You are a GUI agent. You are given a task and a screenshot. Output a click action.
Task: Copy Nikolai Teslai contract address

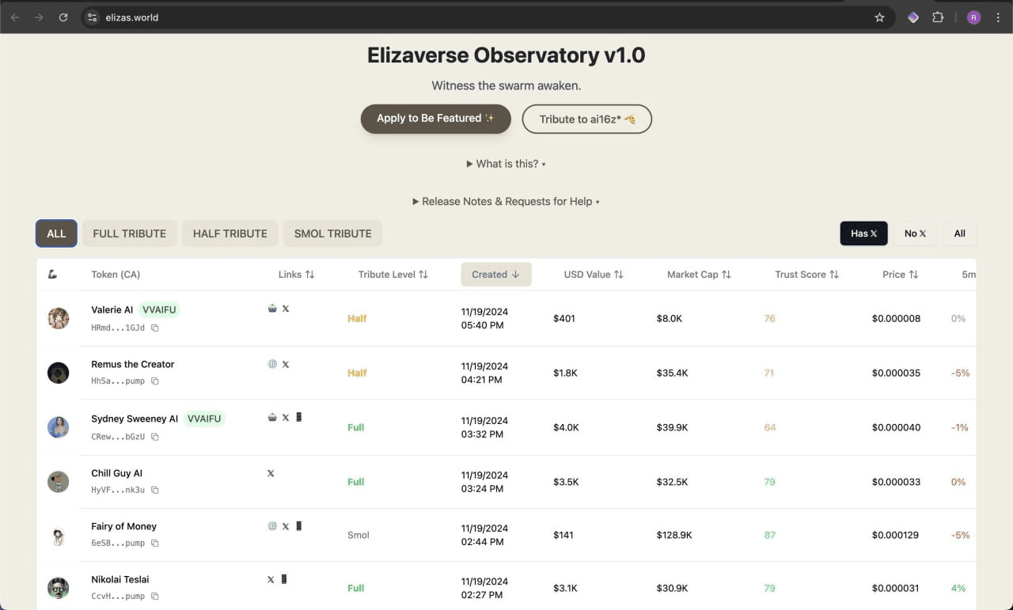[x=155, y=596]
